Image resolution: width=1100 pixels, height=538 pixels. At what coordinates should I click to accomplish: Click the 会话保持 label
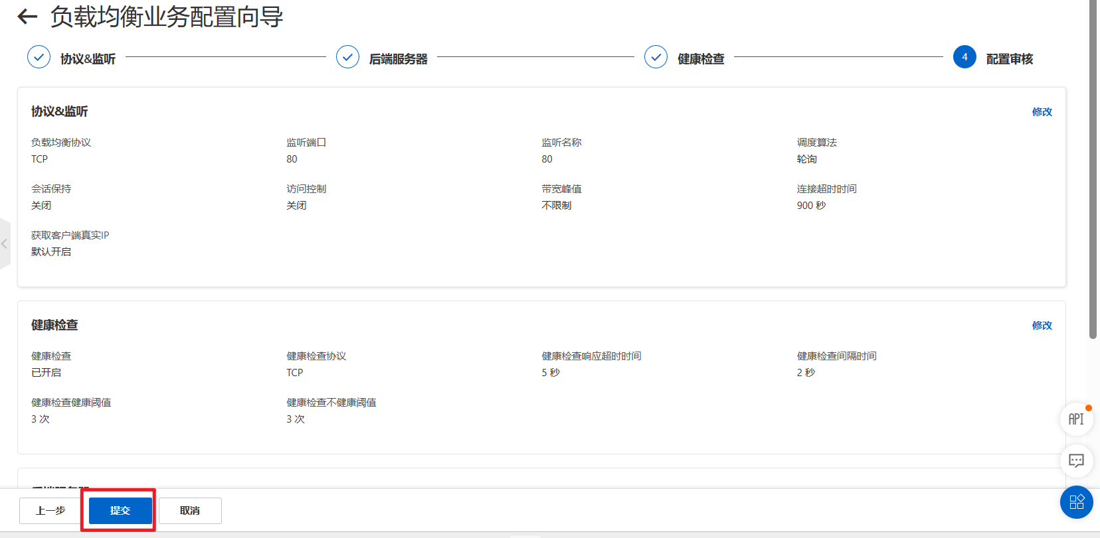click(51, 189)
